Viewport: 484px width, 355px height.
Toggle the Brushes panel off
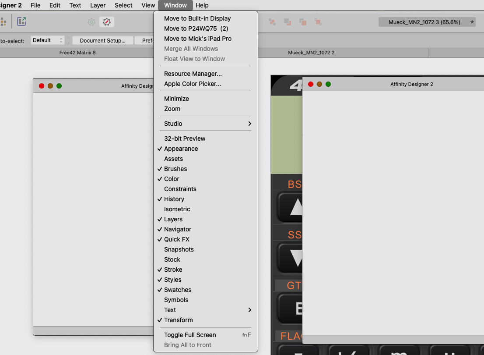pyautogui.click(x=206, y=169)
